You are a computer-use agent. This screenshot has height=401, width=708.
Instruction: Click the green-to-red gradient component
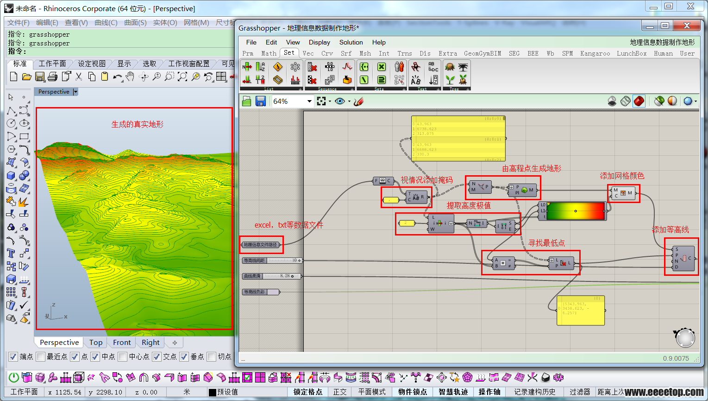(572, 211)
